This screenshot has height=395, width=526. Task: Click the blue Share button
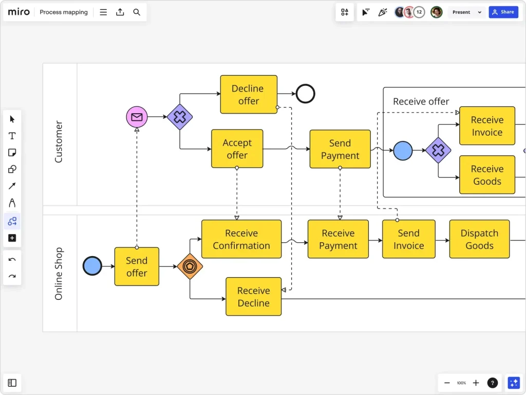click(x=503, y=12)
